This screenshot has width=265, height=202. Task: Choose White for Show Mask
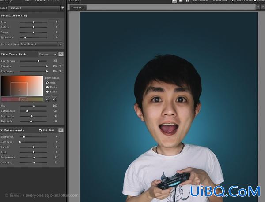pyautogui.click(x=47, y=87)
